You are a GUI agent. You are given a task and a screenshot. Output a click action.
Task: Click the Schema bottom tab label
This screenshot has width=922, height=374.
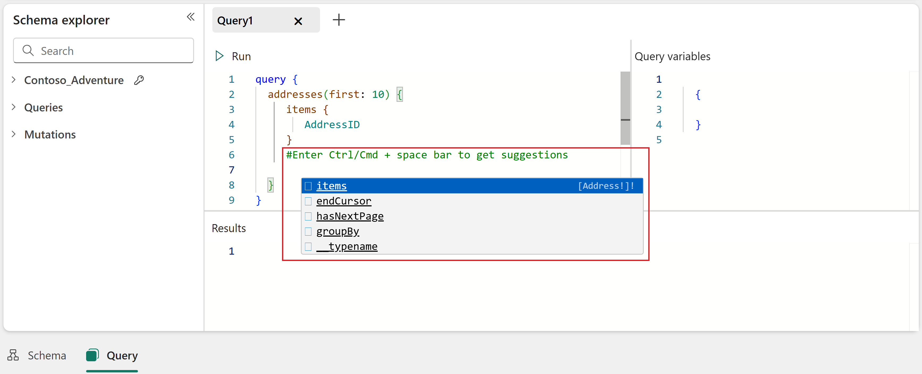pos(47,355)
